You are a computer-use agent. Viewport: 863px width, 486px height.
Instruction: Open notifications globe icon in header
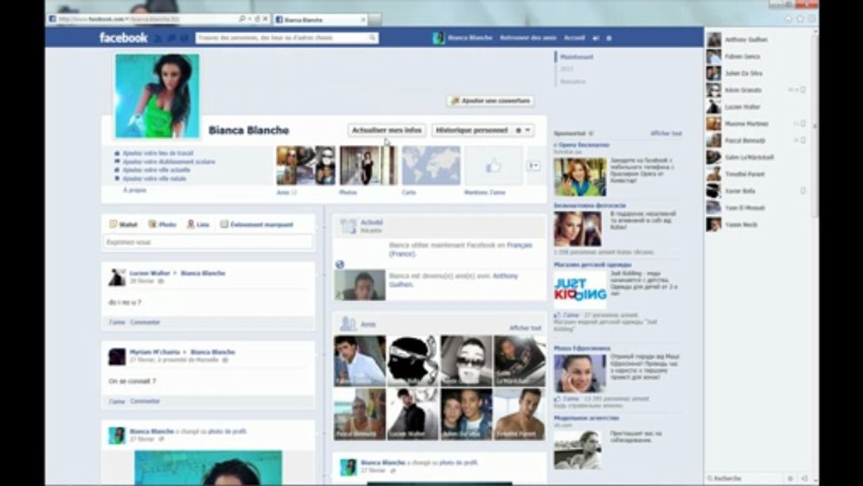(184, 38)
